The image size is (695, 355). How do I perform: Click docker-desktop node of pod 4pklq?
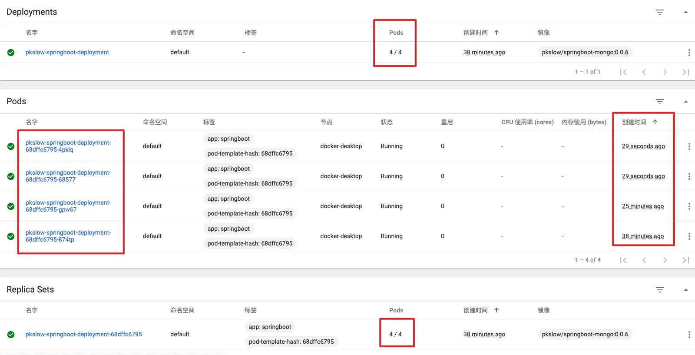(x=341, y=146)
